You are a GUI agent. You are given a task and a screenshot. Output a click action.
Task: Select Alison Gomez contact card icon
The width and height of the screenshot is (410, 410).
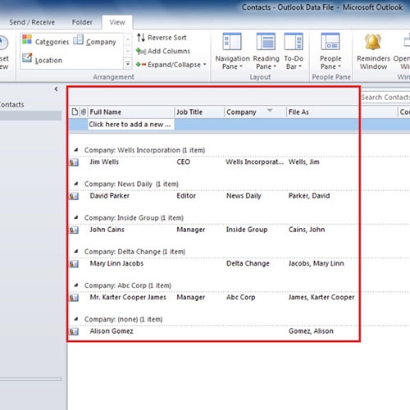click(74, 331)
